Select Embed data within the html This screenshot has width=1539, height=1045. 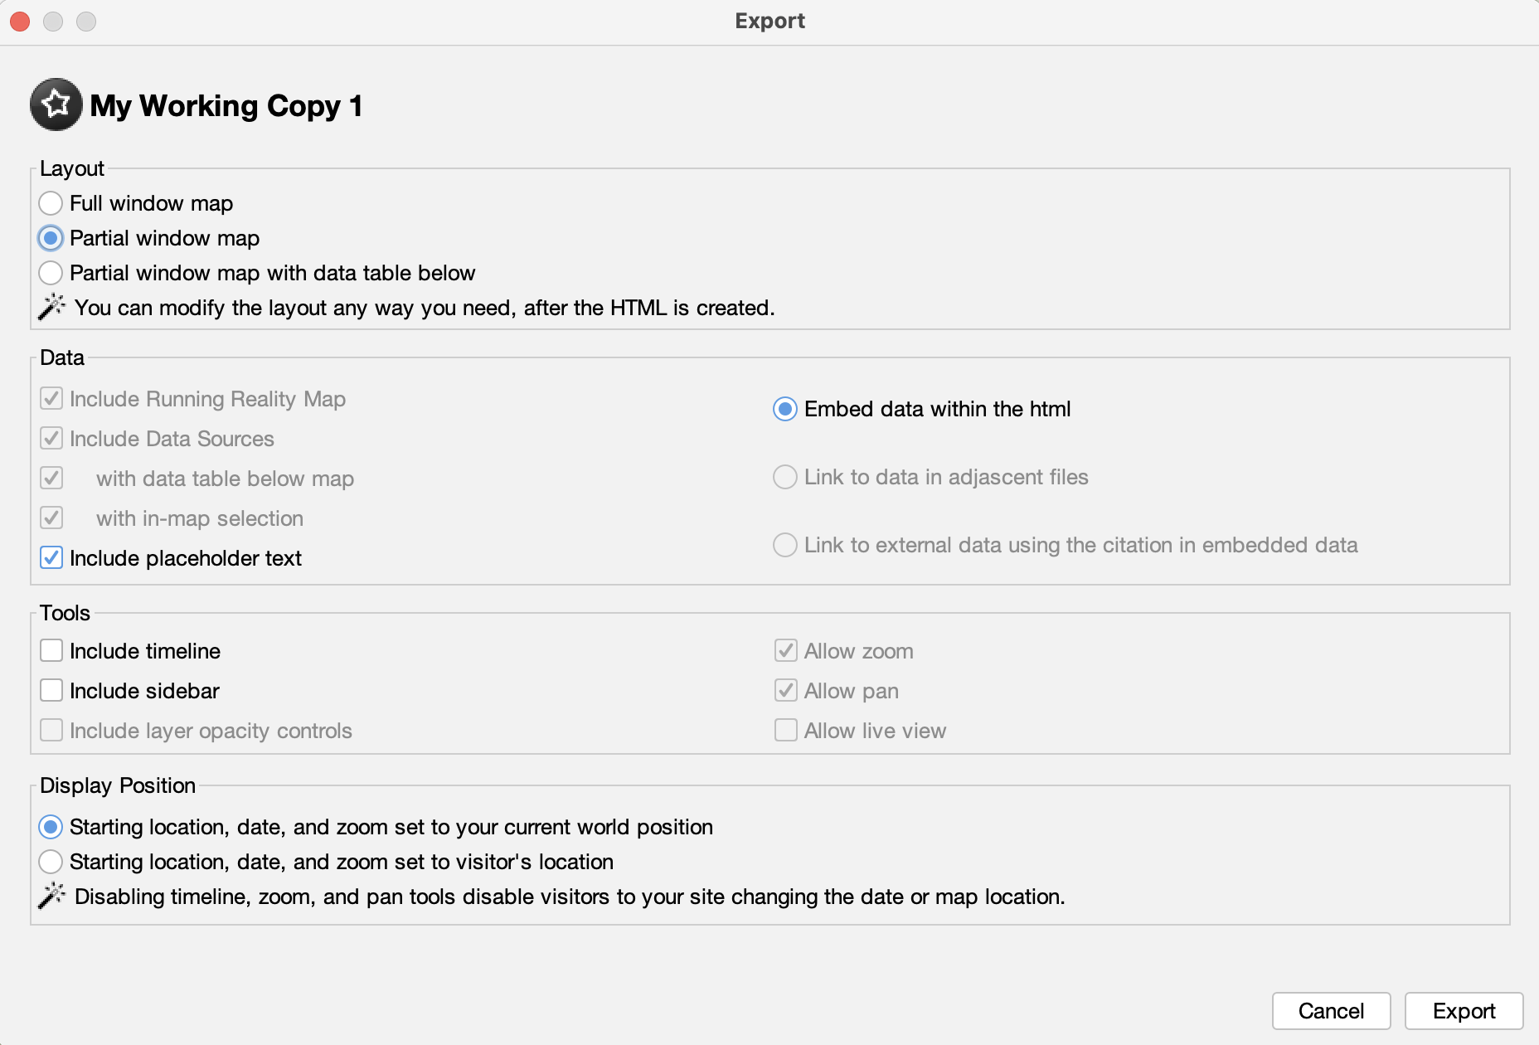pyautogui.click(x=784, y=409)
